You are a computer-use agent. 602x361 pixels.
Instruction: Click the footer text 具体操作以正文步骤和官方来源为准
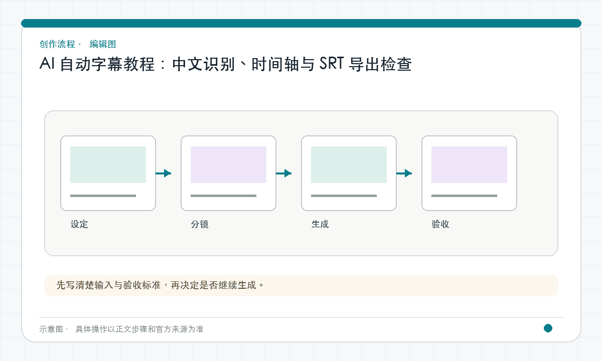tap(139, 329)
